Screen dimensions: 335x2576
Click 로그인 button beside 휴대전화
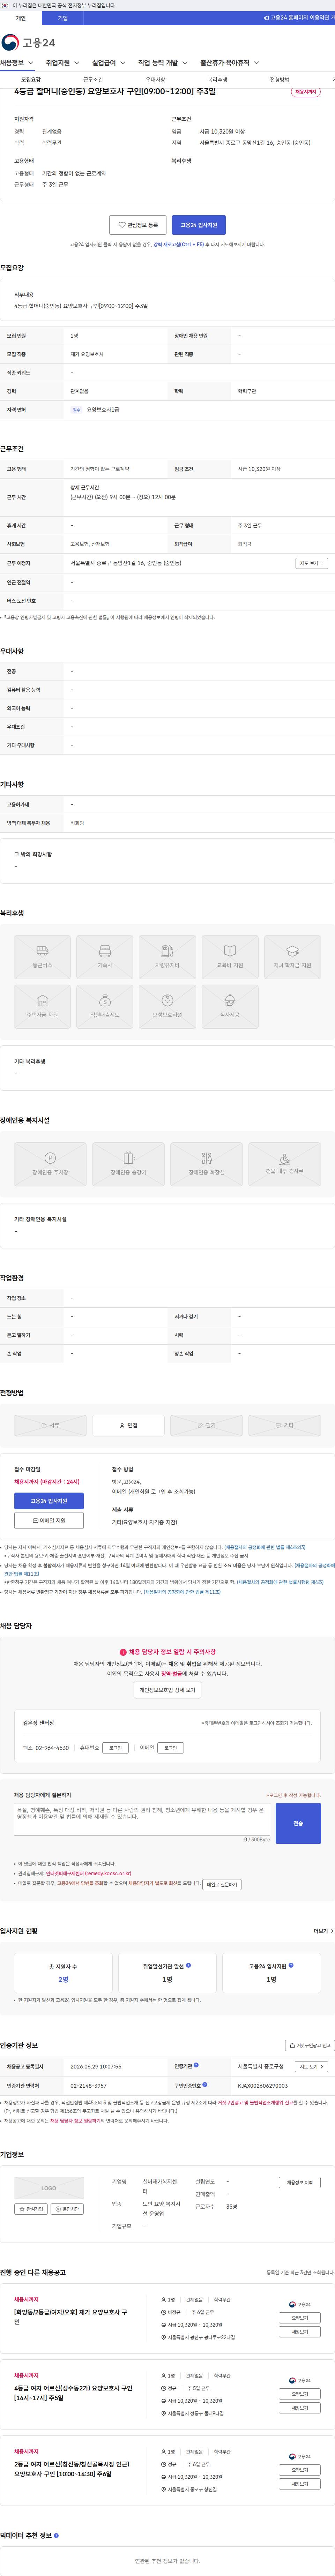pyautogui.click(x=116, y=1748)
